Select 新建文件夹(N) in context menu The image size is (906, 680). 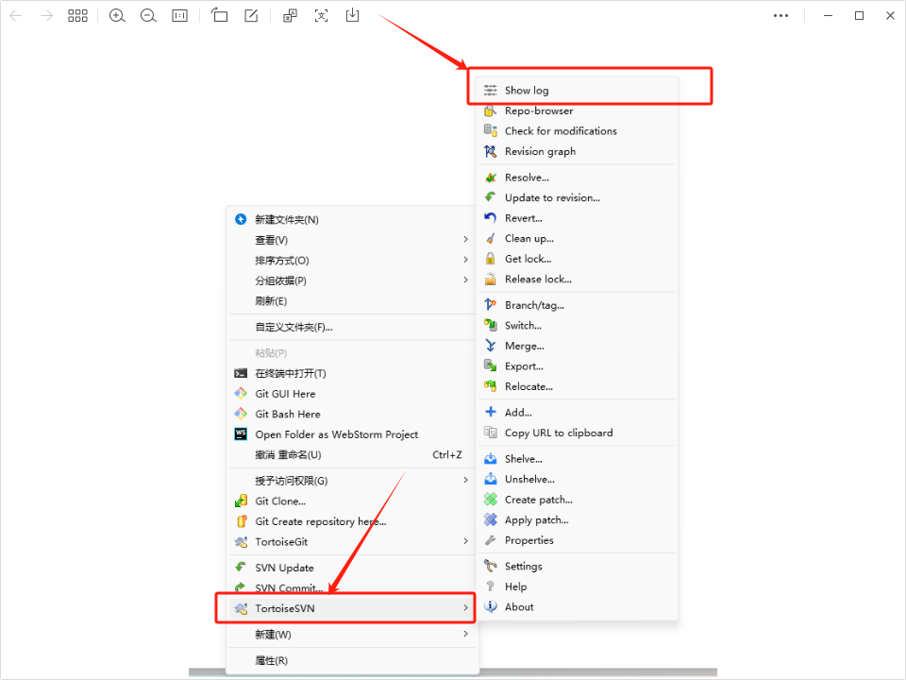click(351, 219)
